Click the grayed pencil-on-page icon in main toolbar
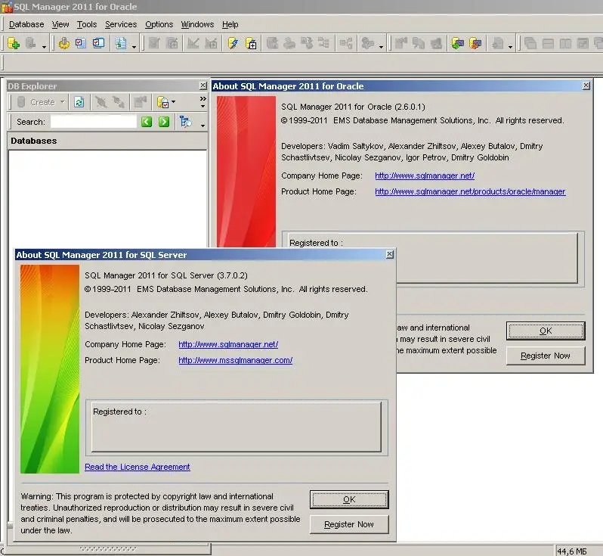The height and width of the screenshot is (556, 603). (x=154, y=43)
